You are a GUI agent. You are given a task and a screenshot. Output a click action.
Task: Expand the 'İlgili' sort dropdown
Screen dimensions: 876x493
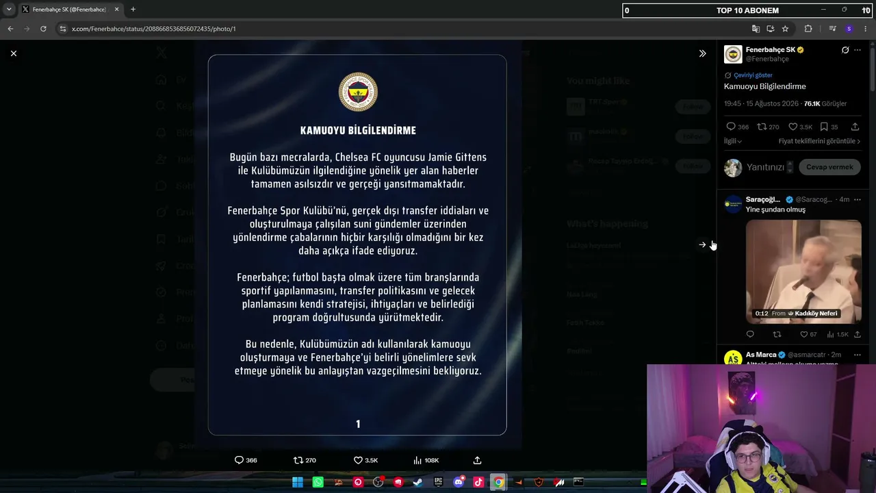[733, 141]
